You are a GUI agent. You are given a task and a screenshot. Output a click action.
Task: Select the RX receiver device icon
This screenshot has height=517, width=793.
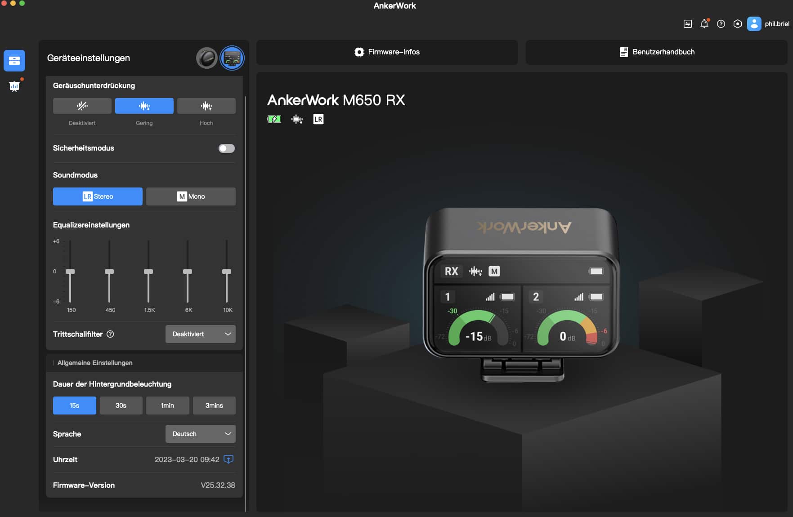232,58
